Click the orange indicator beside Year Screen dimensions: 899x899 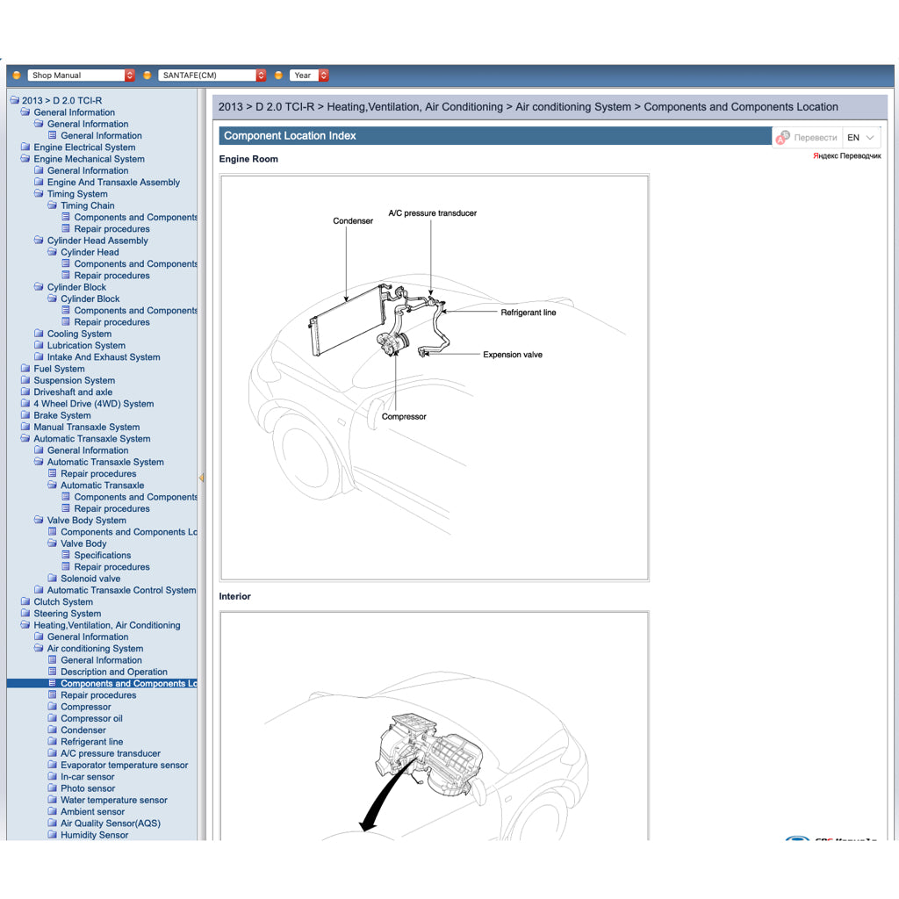click(277, 75)
